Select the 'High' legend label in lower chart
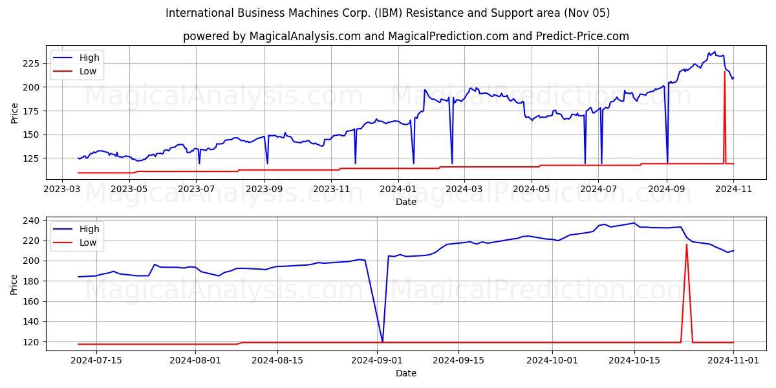Image resolution: width=776 pixels, height=388 pixels. [89, 229]
